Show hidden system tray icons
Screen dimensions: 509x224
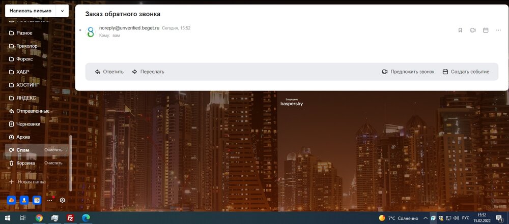point(425,218)
